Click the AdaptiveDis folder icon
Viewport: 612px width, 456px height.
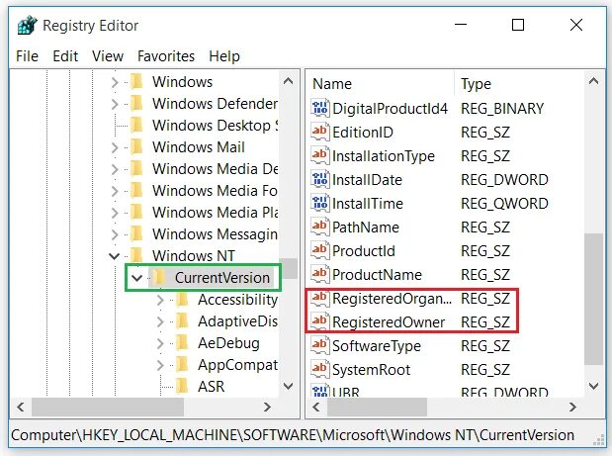(182, 321)
